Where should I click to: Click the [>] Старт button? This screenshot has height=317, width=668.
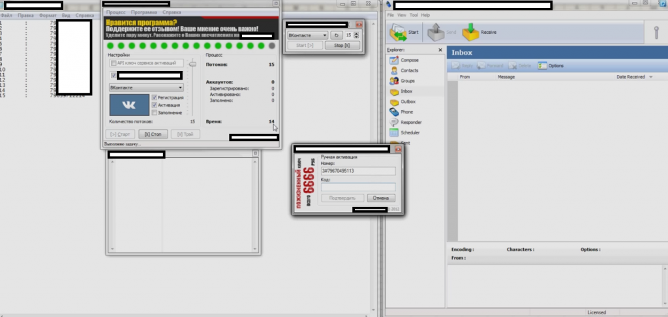click(x=120, y=134)
